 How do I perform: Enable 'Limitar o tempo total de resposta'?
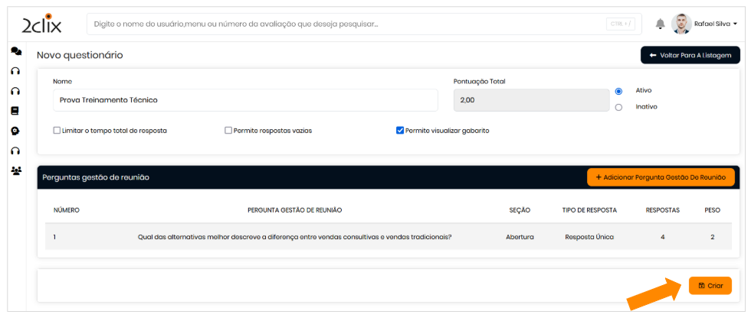57,131
